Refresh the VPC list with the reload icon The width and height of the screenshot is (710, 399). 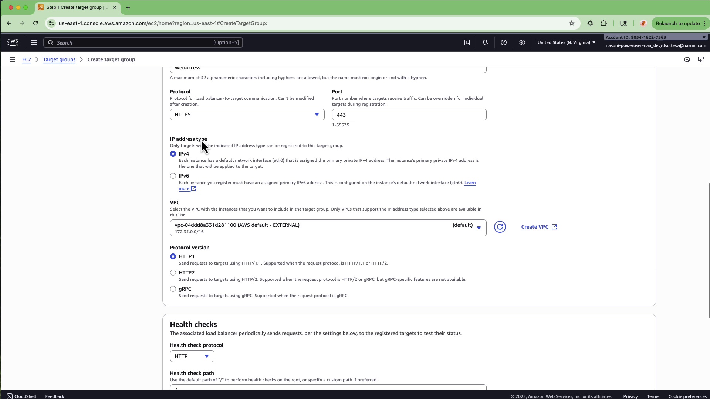click(x=500, y=227)
